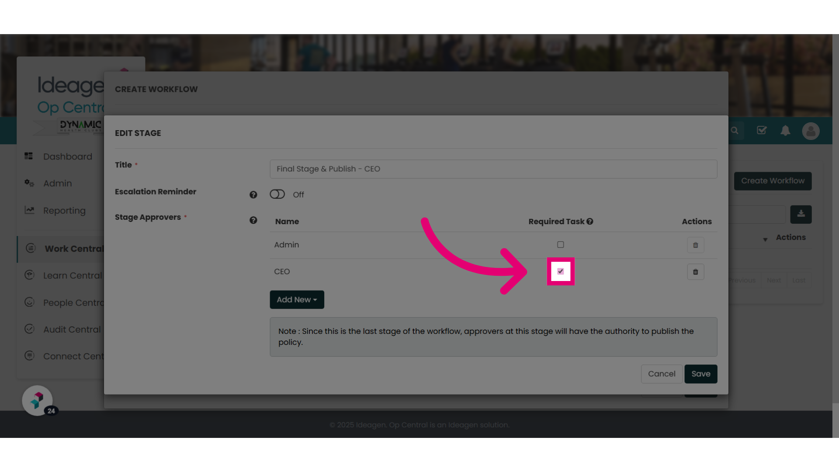Click the Work Central icon
The height and width of the screenshot is (472, 839).
tap(30, 248)
